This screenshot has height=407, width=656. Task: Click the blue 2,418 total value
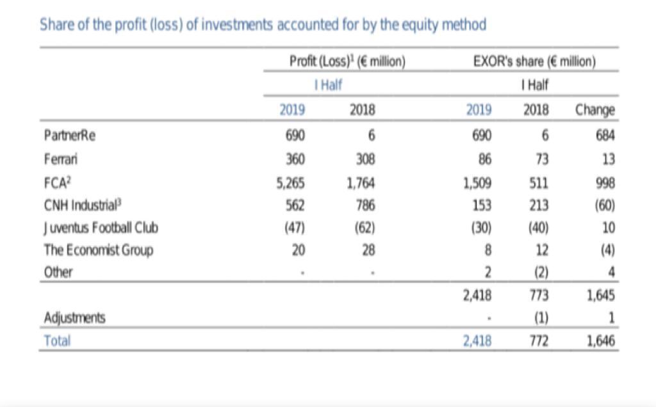point(477,340)
